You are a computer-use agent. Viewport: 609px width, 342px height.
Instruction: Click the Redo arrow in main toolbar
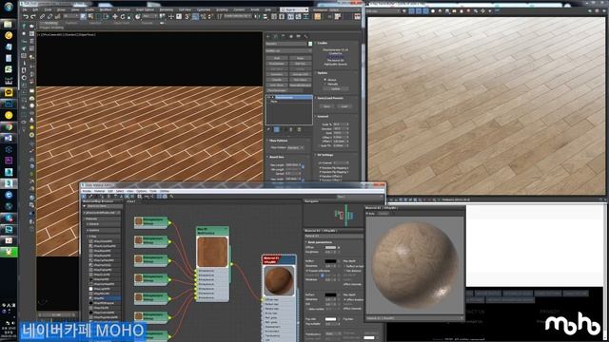[32, 17]
